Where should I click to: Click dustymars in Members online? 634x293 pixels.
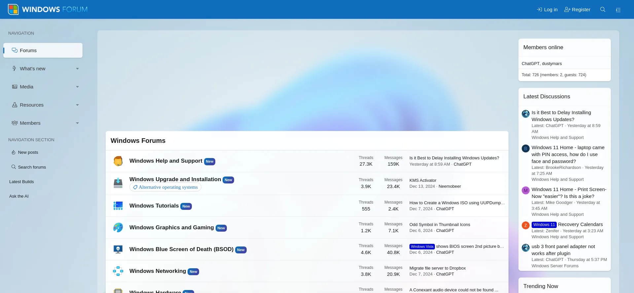click(x=552, y=64)
